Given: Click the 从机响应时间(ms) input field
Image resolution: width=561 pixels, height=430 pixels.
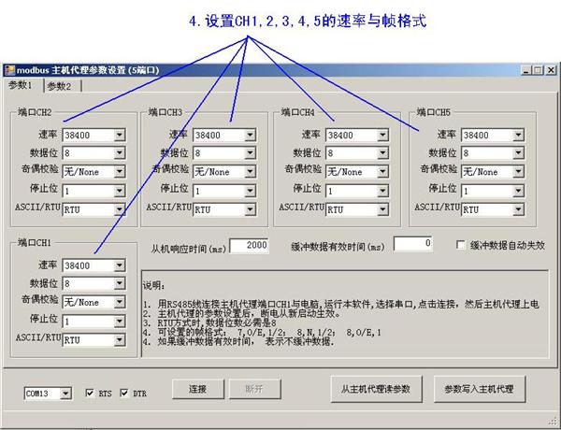Looking at the screenshot, I should 249,246.
